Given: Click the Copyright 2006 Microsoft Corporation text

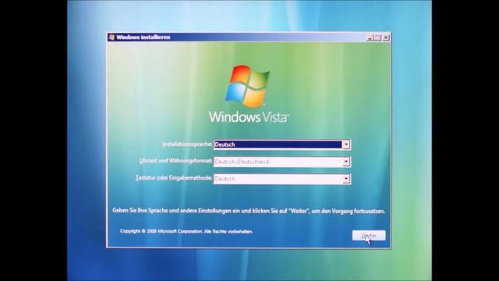Looking at the screenshot, I should pos(186,231).
